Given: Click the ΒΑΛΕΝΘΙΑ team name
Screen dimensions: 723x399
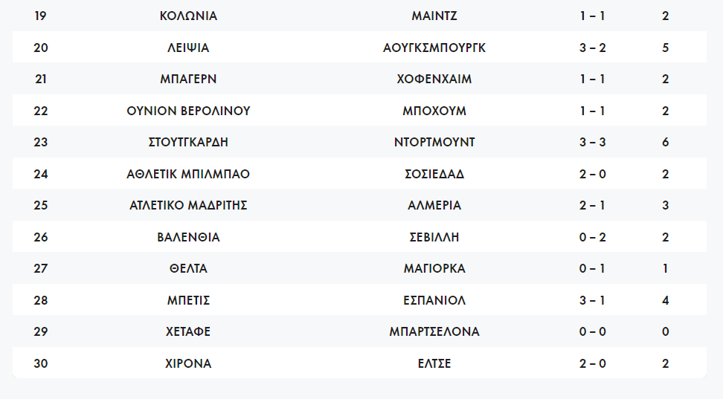Looking at the screenshot, I should pos(188,237).
